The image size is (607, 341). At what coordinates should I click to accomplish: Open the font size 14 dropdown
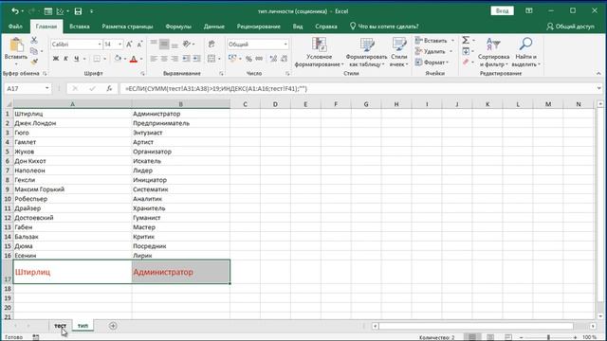[120, 45]
